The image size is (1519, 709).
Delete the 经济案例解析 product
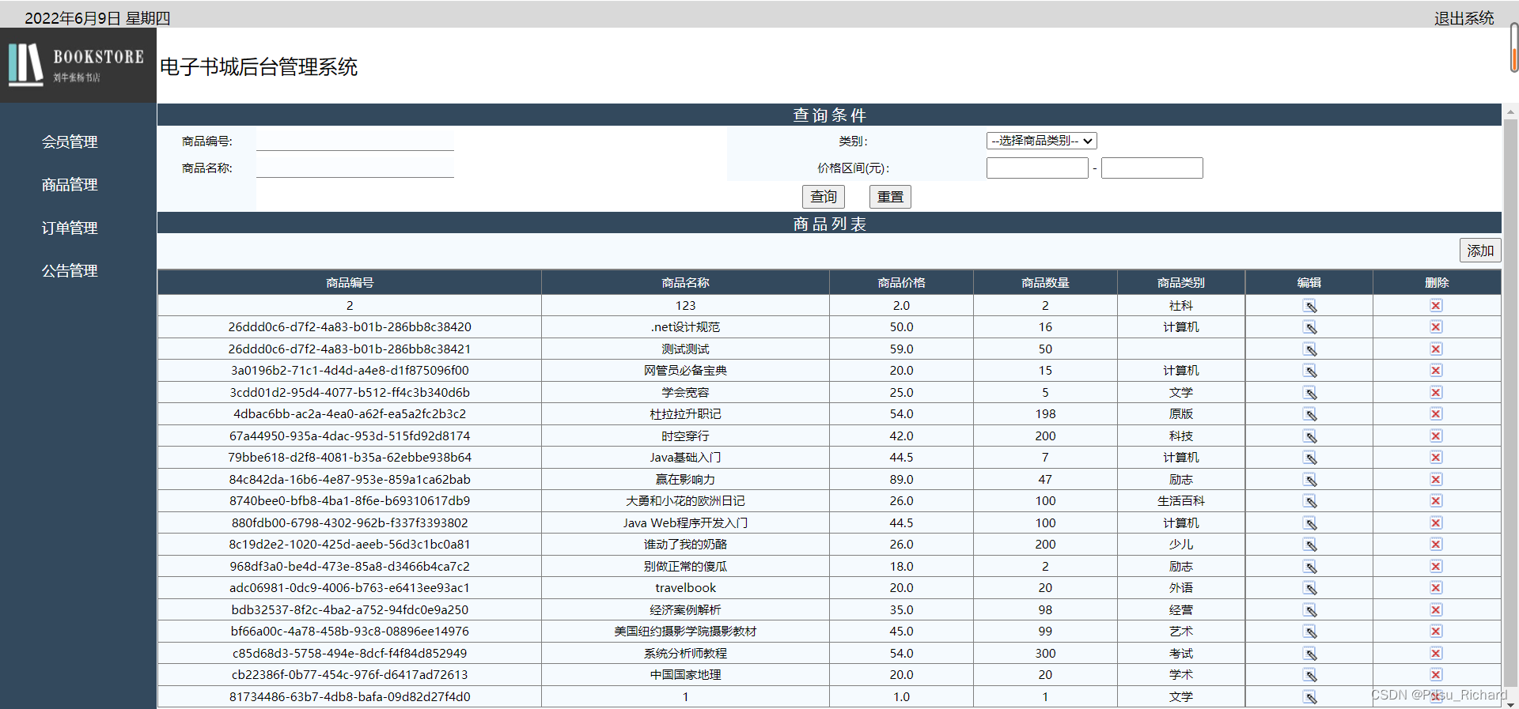(1436, 610)
